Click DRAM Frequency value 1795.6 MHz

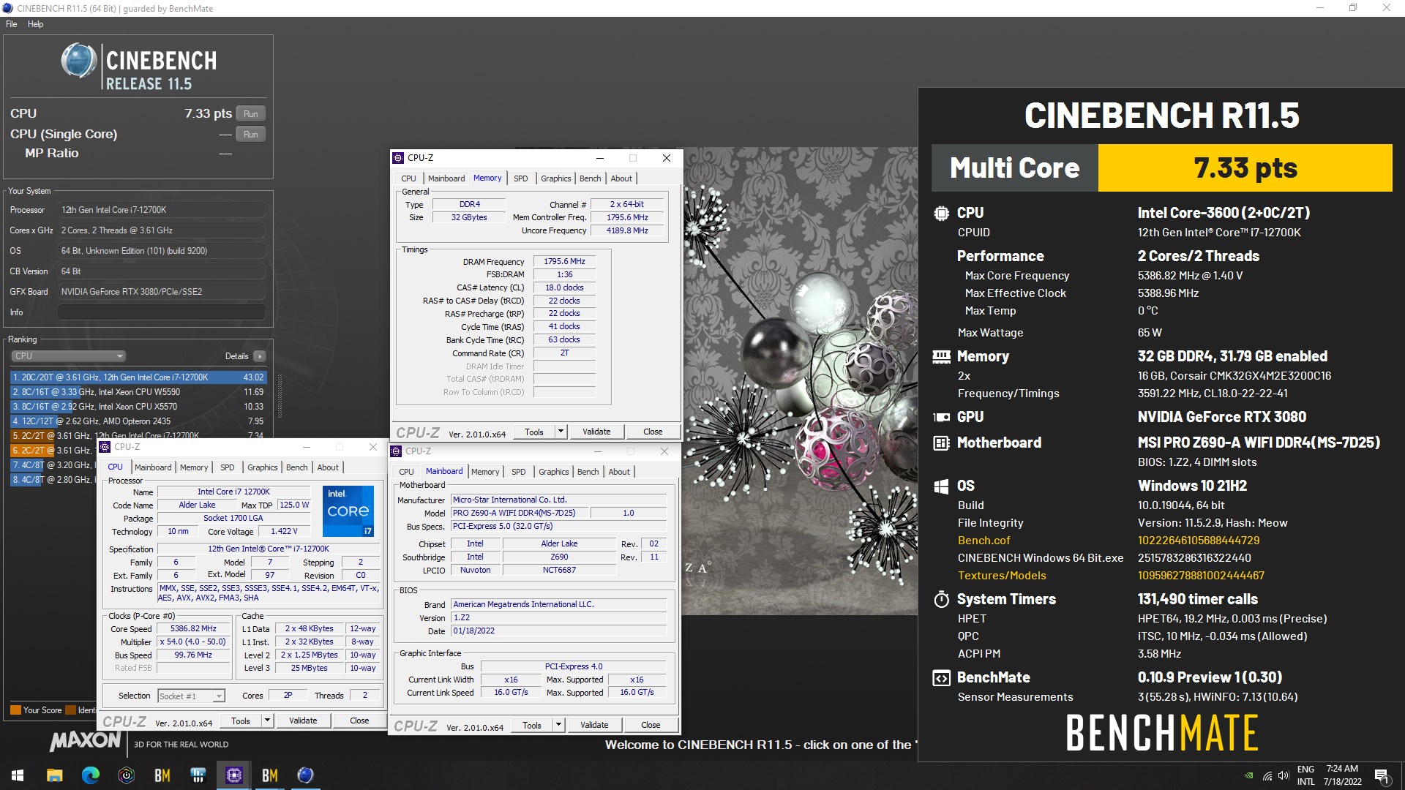(x=564, y=262)
